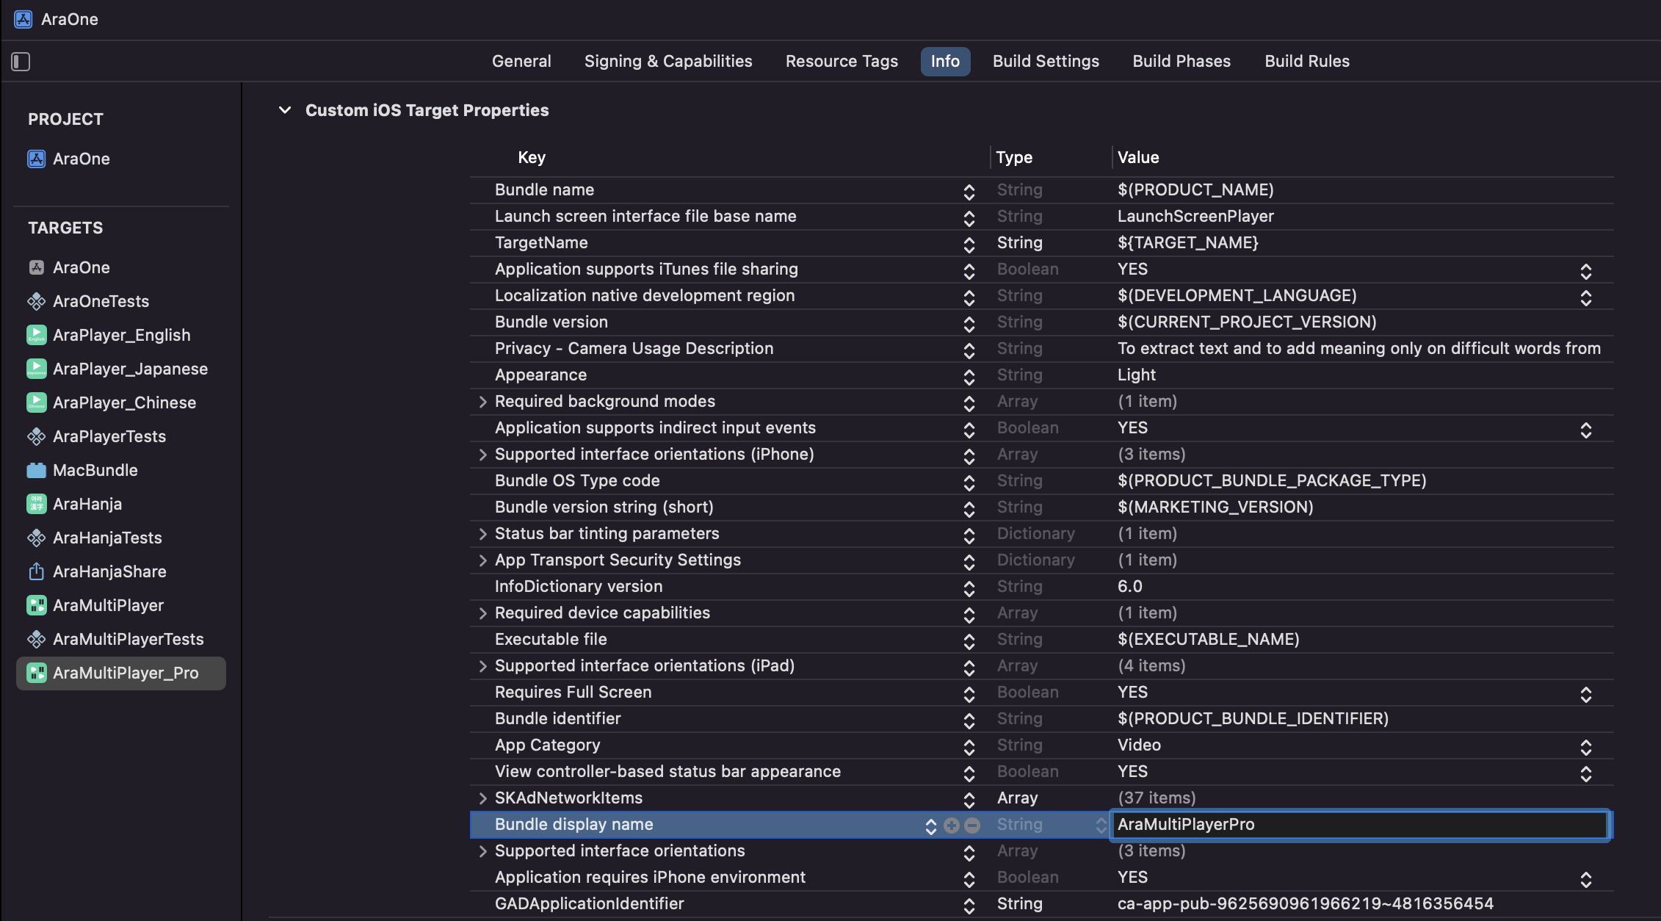Screen dimensions: 1661x921
Task: Collapse the Custom iOS Target Properties section
Action: pyautogui.click(x=285, y=110)
